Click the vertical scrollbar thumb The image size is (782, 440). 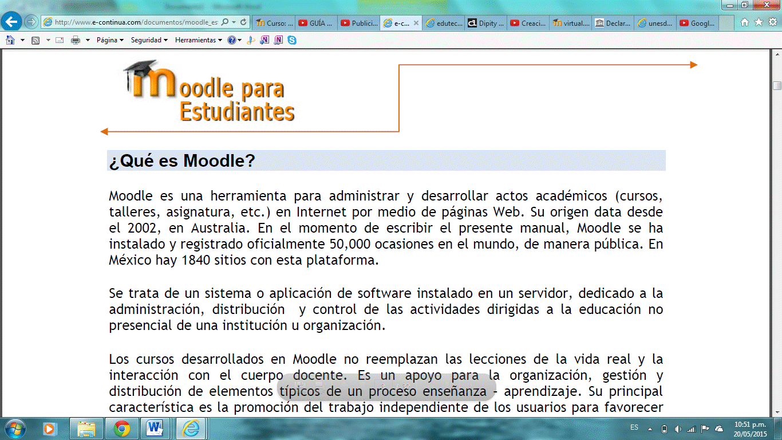[x=777, y=86]
